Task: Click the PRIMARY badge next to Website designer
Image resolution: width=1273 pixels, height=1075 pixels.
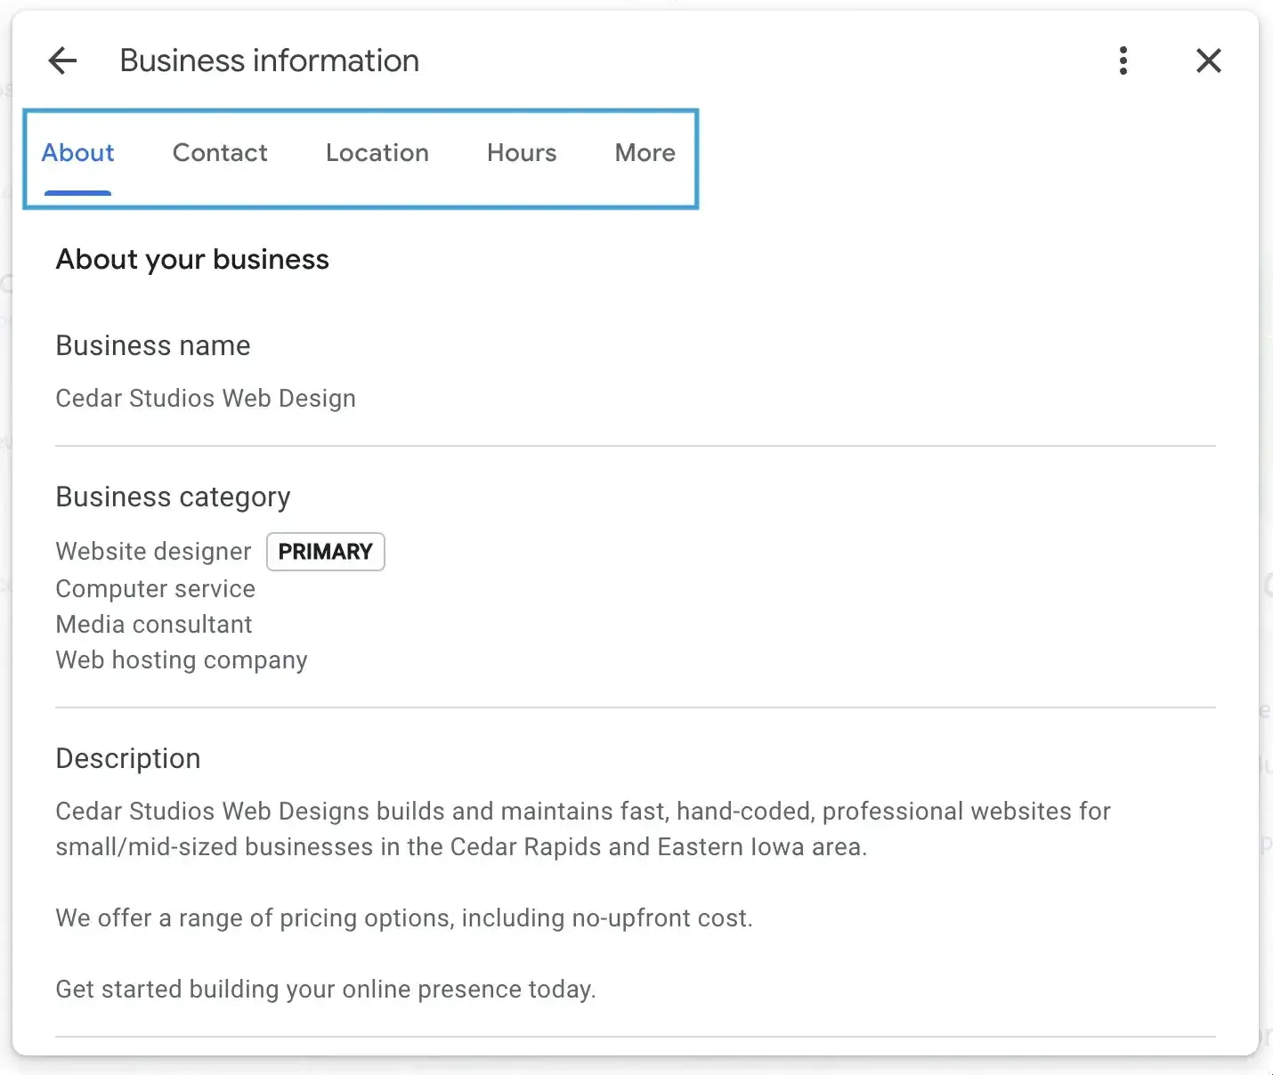Action: click(x=325, y=552)
